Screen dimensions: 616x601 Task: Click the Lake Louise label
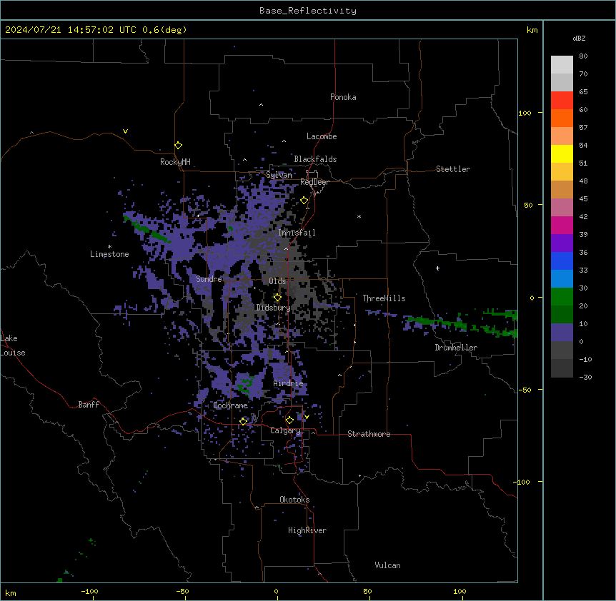13,345
